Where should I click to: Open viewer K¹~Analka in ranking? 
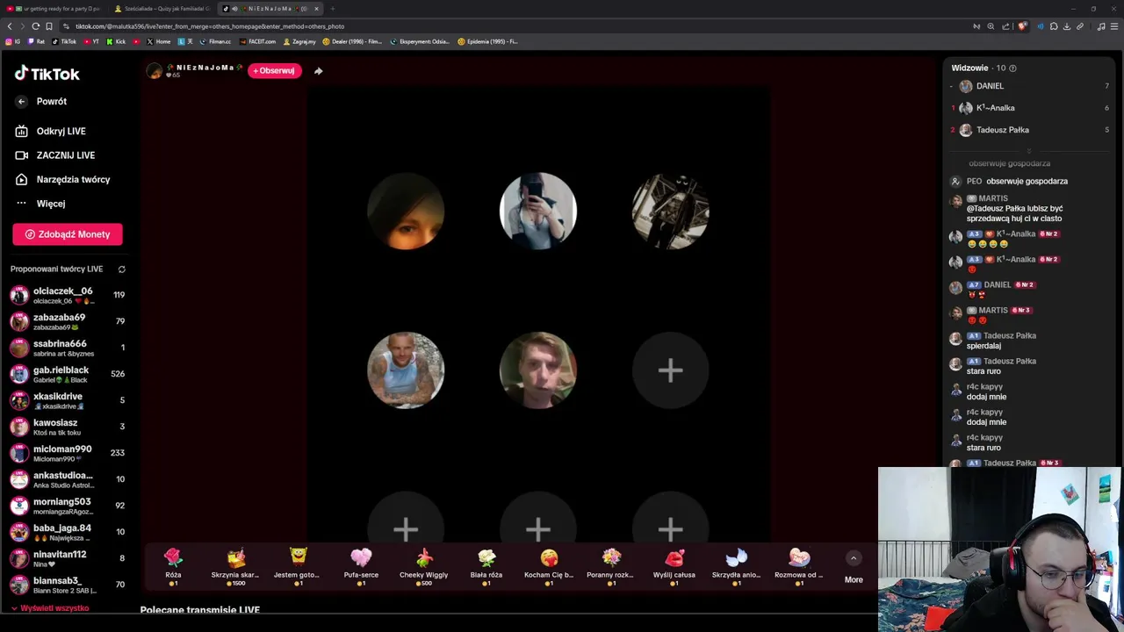coord(1029,108)
